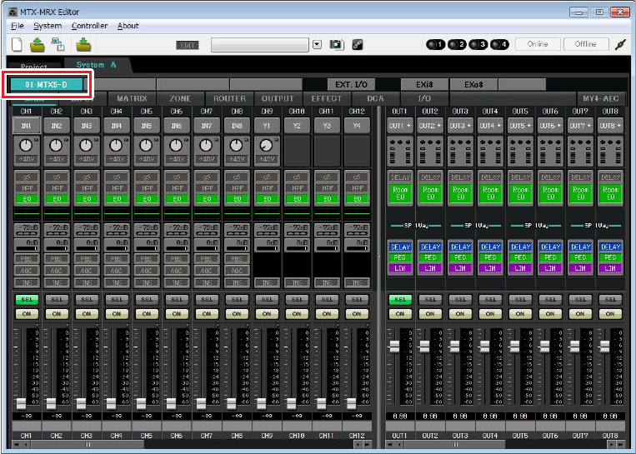Open the File menu
Screen dimensions: 636x454
(x=17, y=26)
